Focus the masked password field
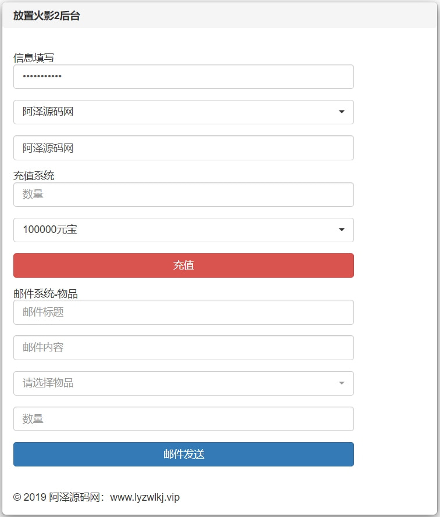 (184, 77)
